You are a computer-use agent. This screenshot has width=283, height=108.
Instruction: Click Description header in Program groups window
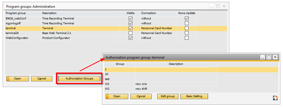pyautogui.click(x=81, y=13)
